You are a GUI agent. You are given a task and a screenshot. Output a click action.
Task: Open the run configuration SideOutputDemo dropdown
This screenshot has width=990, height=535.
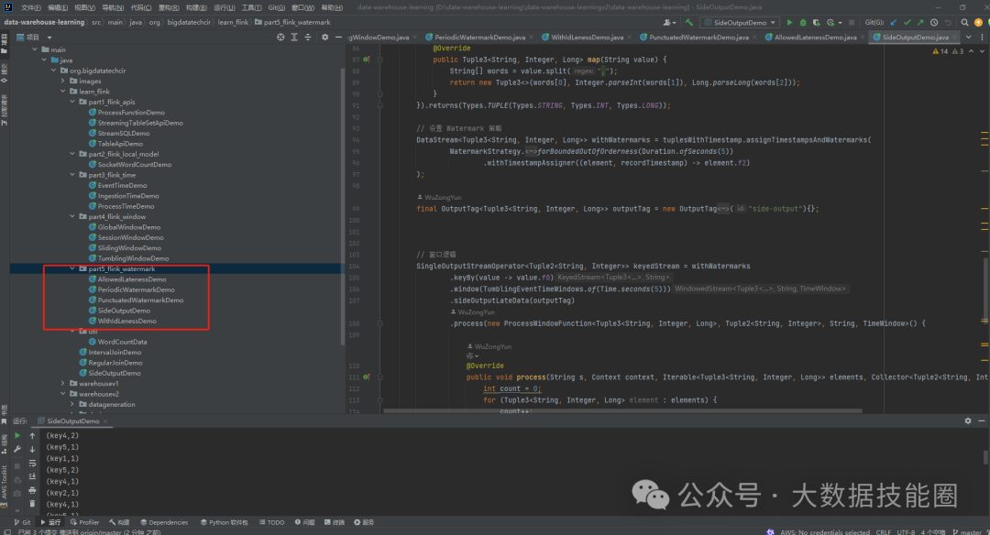click(741, 22)
